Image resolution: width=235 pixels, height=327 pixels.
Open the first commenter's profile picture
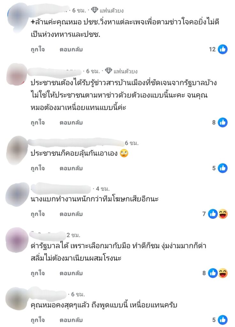(18, 17)
